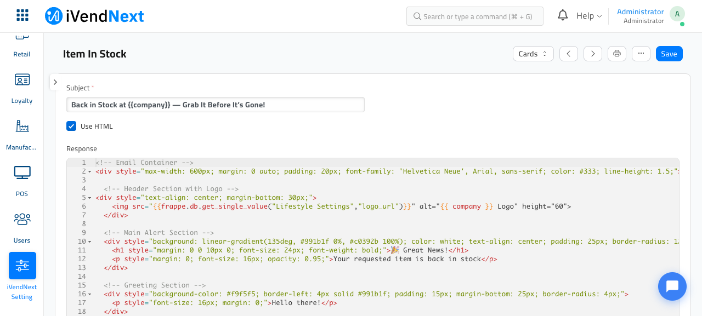Fold code at line 16
The image size is (702, 316).
pyautogui.click(x=90, y=294)
